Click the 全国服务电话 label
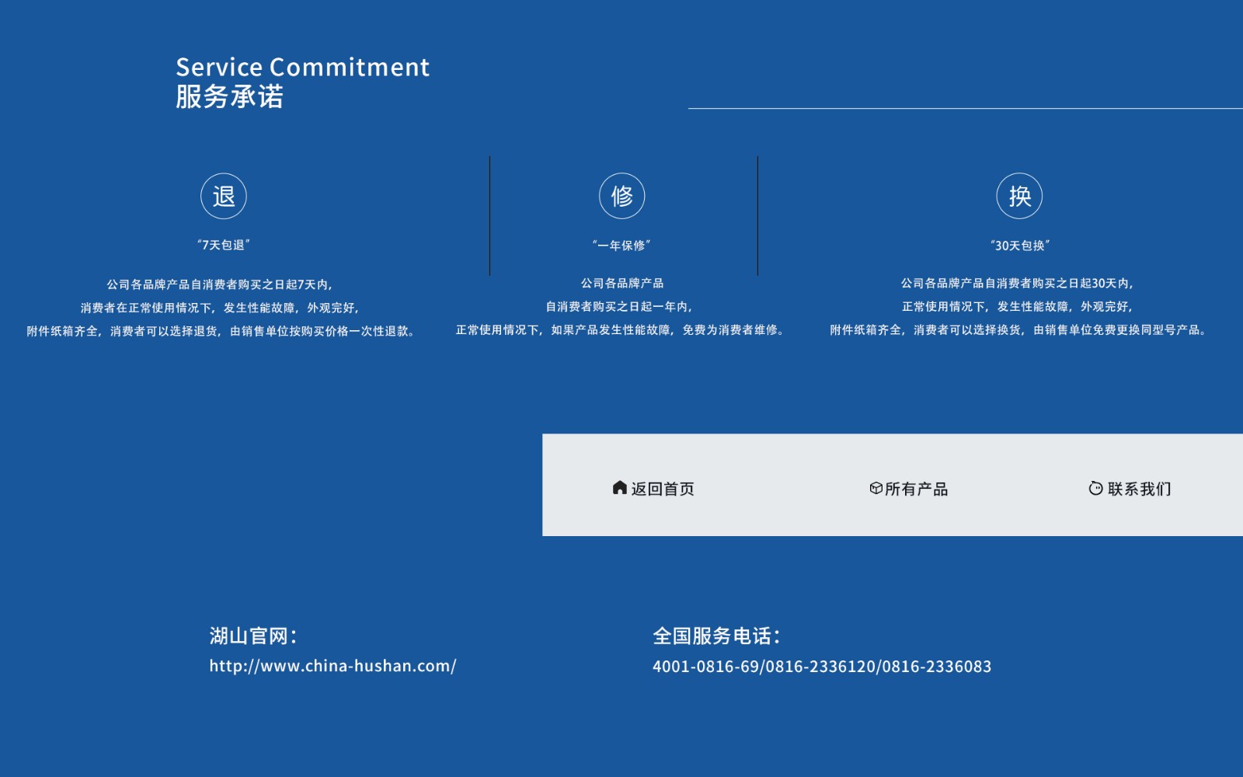The height and width of the screenshot is (777, 1243). pyautogui.click(x=716, y=636)
